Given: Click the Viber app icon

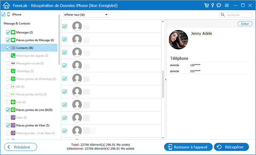Looking at the screenshot, I should [13, 118].
